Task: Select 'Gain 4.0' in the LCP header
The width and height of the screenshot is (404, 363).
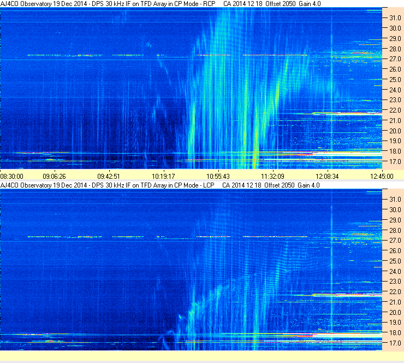Action: (x=308, y=185)
